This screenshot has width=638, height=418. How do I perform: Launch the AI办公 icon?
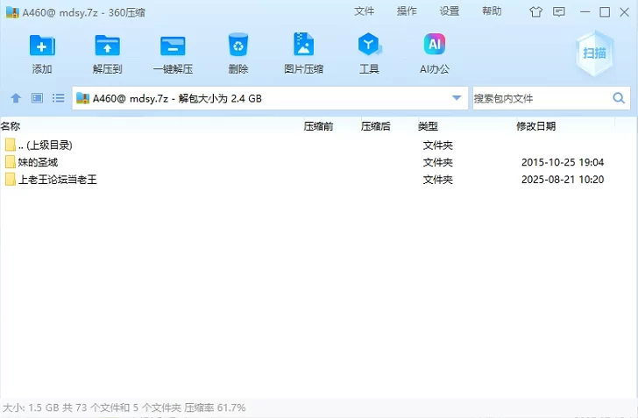pos(435,44)
